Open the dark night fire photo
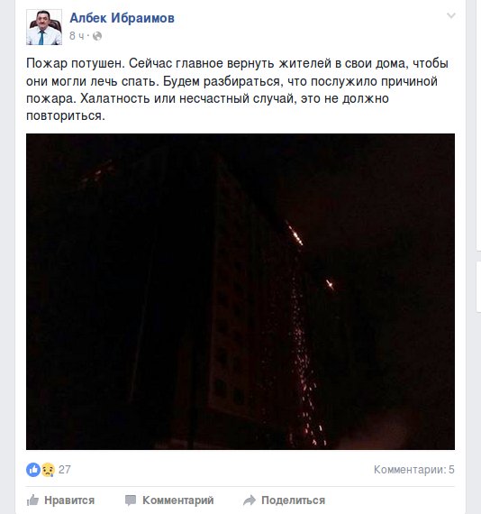This screenshot has width=481, height=514. pyautogui.click(x=240, y=291)
